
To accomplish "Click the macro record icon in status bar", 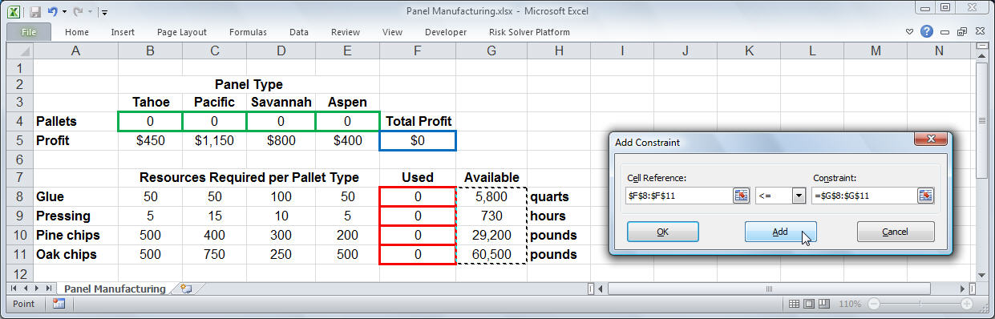I will pyautogui.click(x=59, y=304).
